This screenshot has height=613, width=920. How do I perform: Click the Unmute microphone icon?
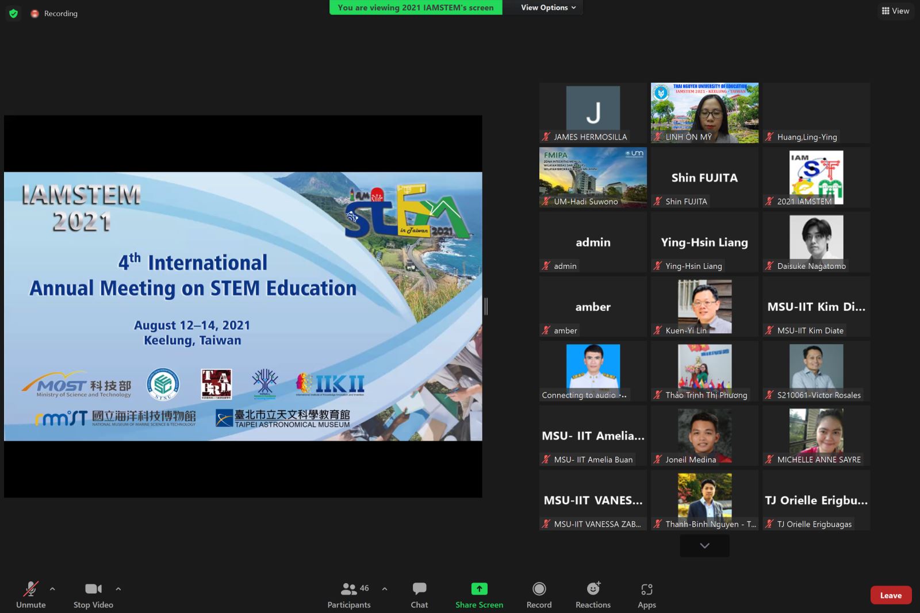(x=30, y=589)
